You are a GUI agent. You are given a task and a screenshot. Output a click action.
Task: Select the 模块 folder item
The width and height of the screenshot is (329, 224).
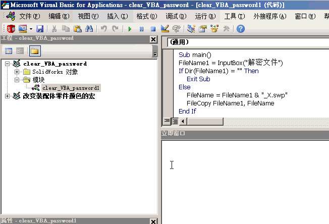39,80
